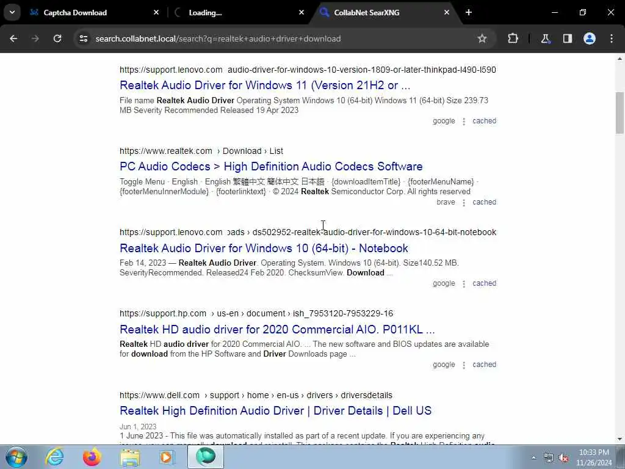Open Windows Media Player from taskbar
This screenshot has width=625, height=469.
[x=167, y=457]
